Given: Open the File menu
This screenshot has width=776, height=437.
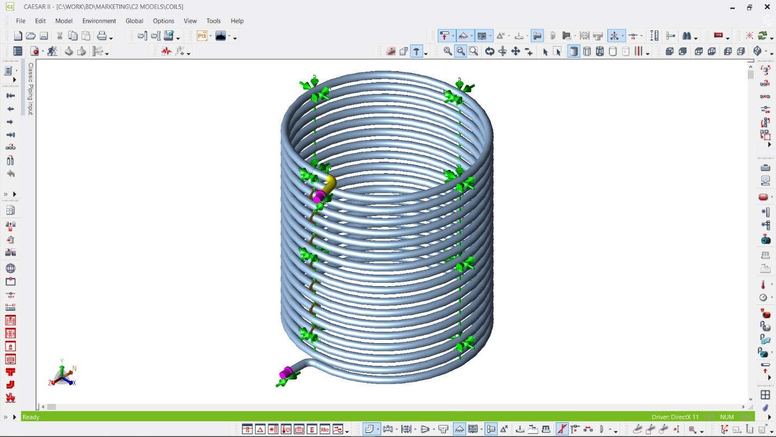Looking at the screenshot, I should [21, 21].
